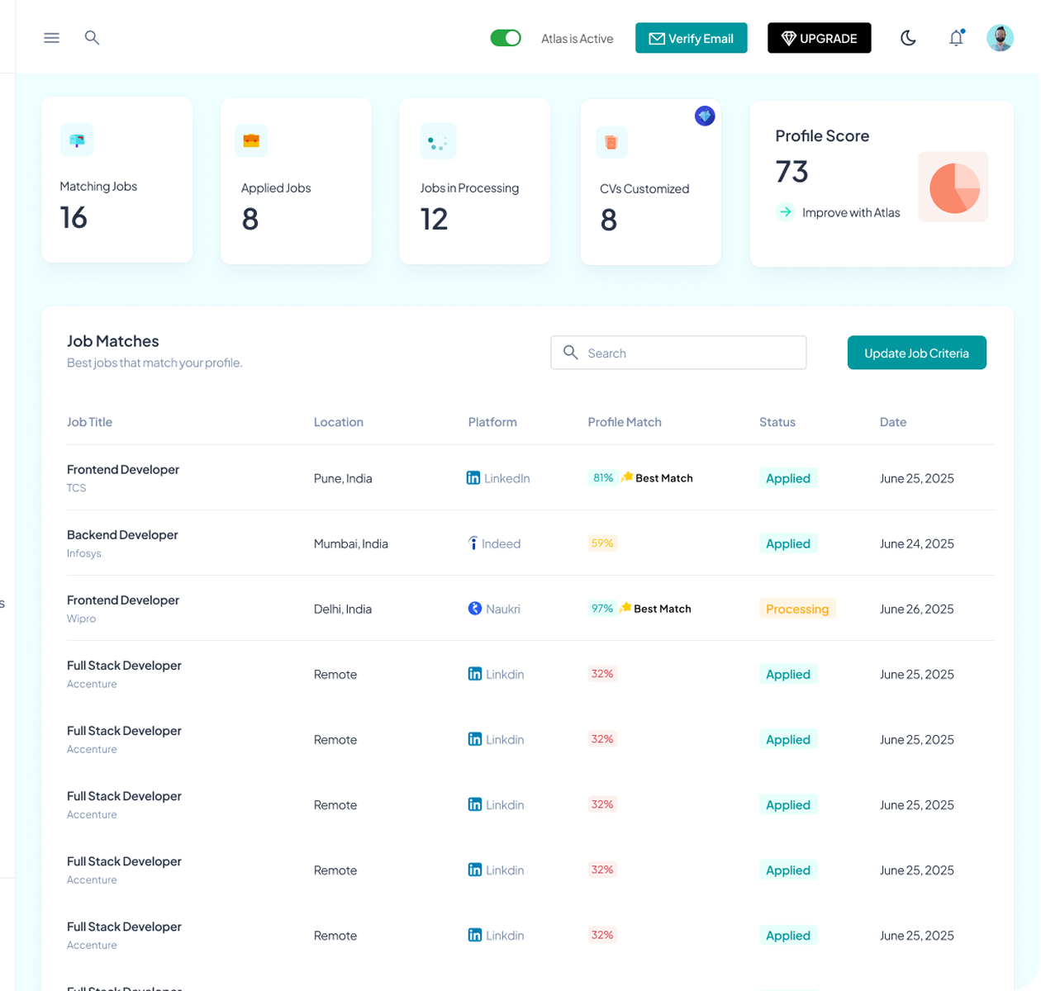
Task: Click the Jobs in Processing icon
Action: click(438, 142)
